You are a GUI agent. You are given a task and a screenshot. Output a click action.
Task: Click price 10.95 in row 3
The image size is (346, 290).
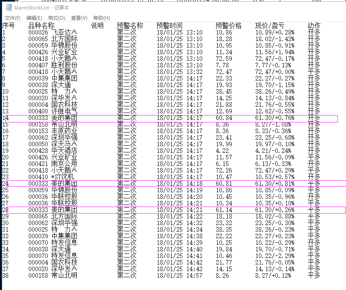(224, 46)
